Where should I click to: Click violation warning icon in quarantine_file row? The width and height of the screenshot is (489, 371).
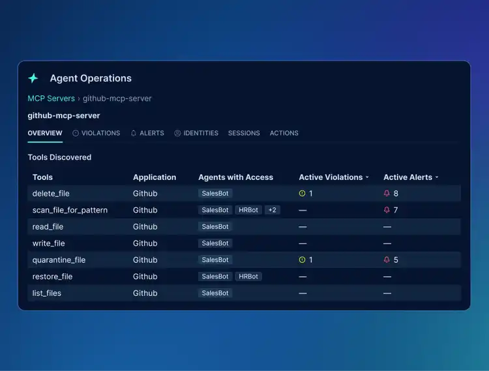coord(302,260)
